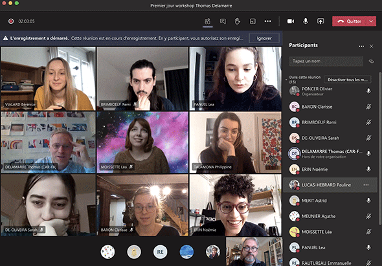Click the share content icon
This screenshot has height=266, width=382.
[320, 21]
